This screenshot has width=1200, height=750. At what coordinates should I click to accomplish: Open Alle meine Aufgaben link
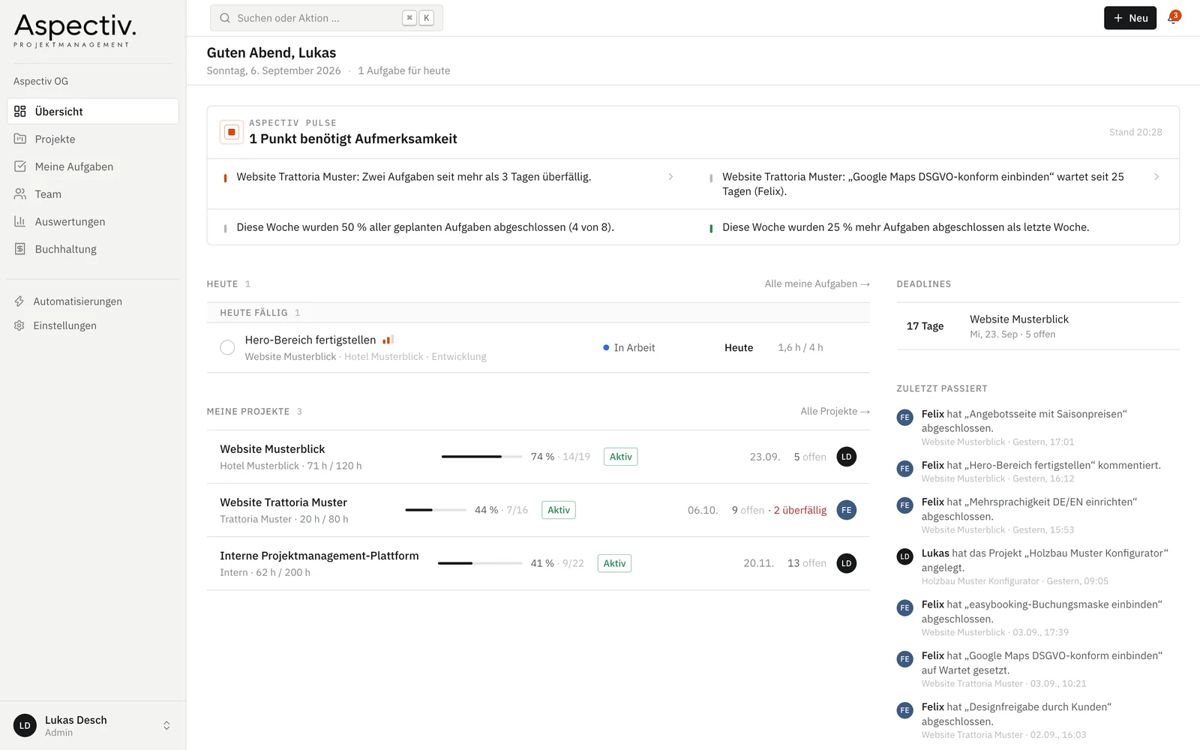point(817,283)
